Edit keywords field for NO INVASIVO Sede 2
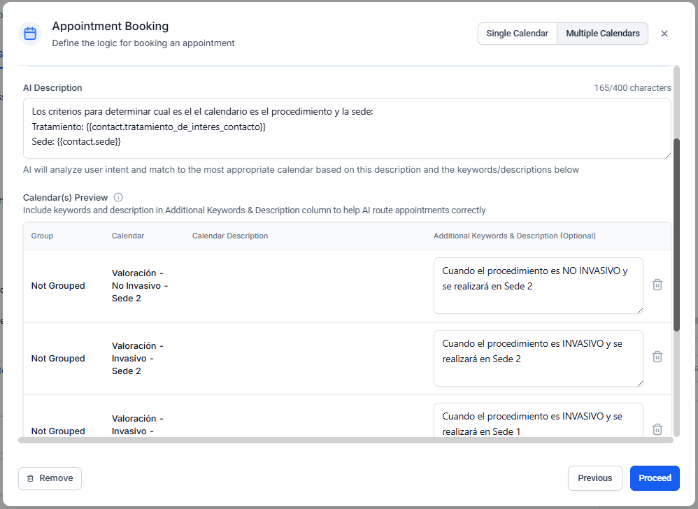698x509 pixels. tap(538, 285)
